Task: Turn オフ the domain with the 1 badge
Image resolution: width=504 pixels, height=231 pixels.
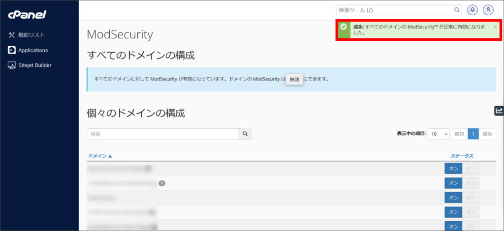Action: [471, 183]
